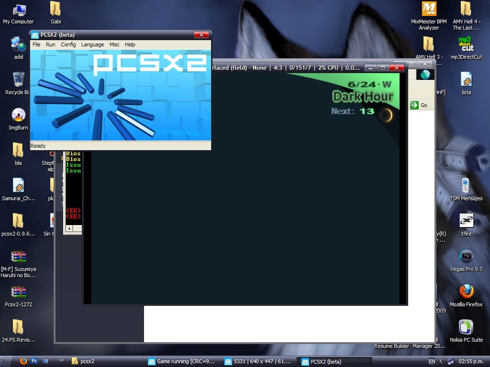Minimize the game display window
490x367 pixels.
click(370, 68)
